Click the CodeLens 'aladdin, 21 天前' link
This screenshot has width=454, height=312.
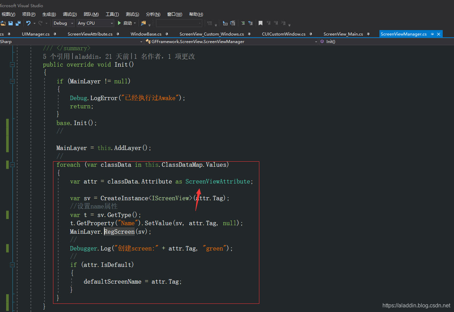(102, 56)
